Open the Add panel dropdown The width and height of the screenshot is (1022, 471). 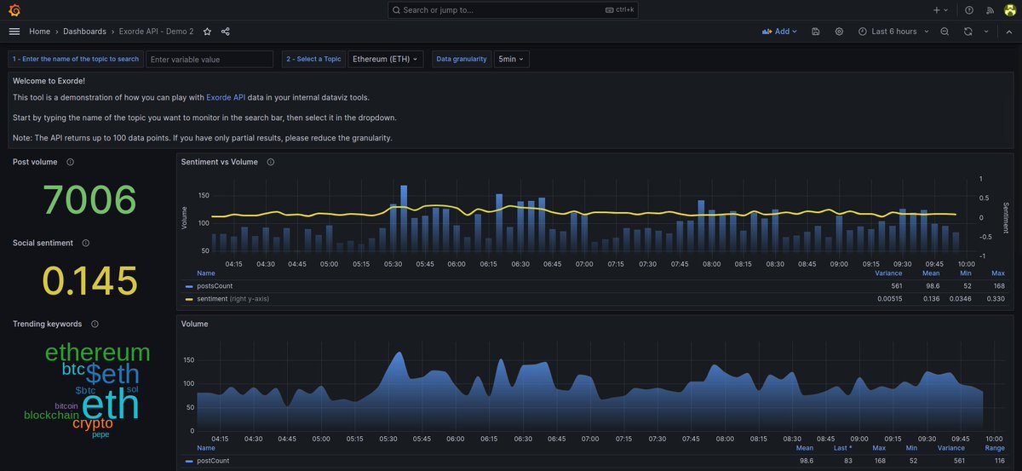click(779, 32)
